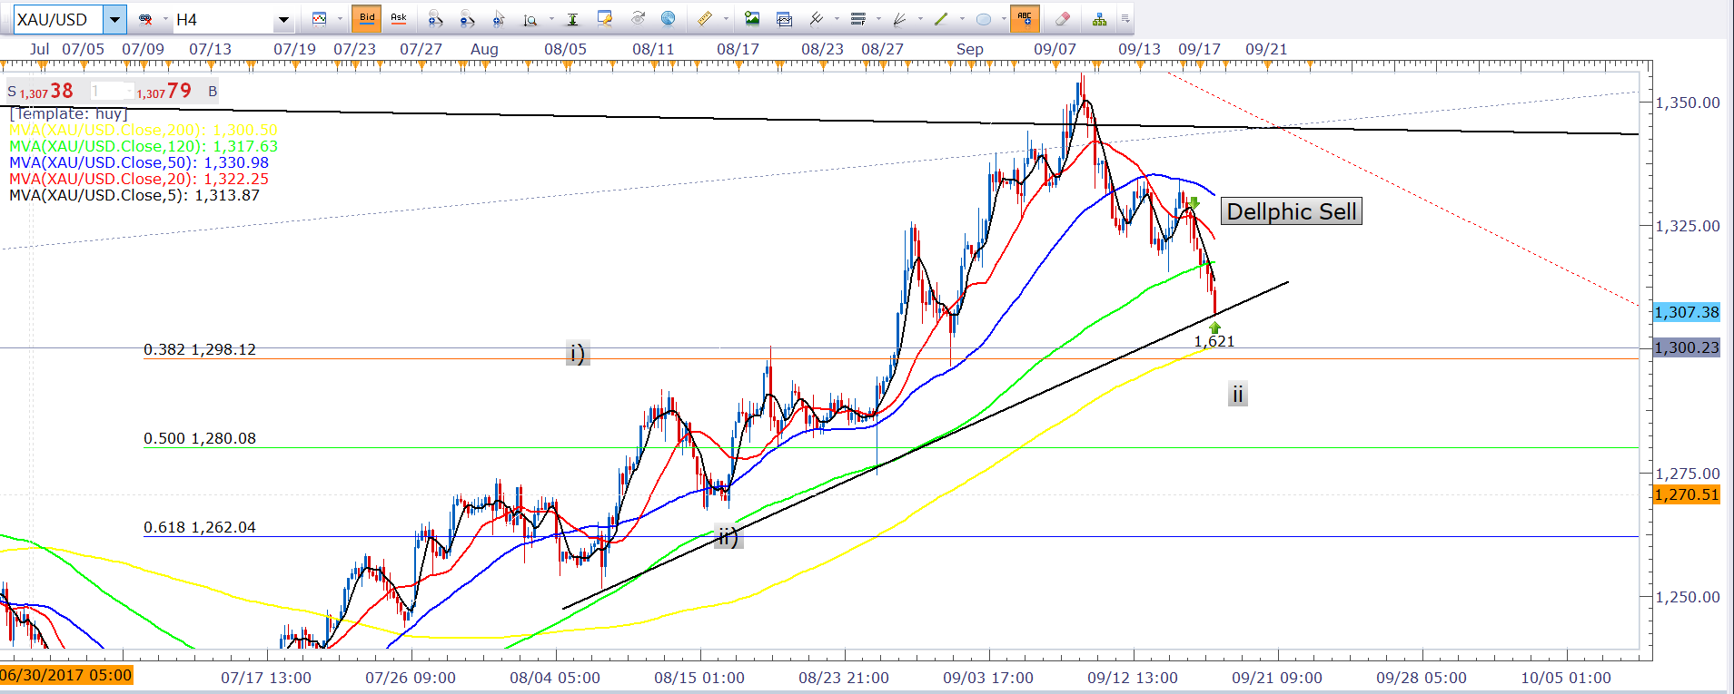The image size is (1734, 694).
Task: Select the green trend line tool
Action: coord(941,18)
